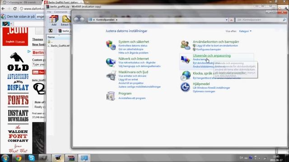The image size is (289, 162).
Task: Open the WinRAR Commands menu
Action: coord(61,12)
